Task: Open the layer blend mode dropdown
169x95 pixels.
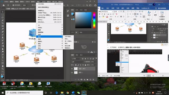Action: 77,62
